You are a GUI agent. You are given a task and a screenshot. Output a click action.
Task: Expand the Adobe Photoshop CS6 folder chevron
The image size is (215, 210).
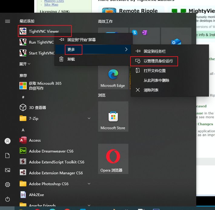pos(89,184)
